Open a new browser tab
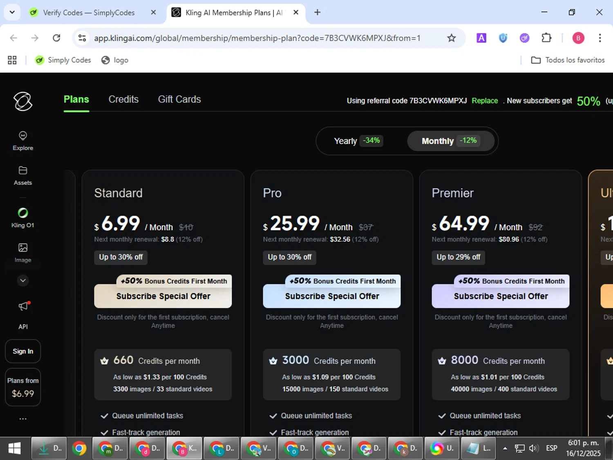613x460 pixels. (317, 12)
